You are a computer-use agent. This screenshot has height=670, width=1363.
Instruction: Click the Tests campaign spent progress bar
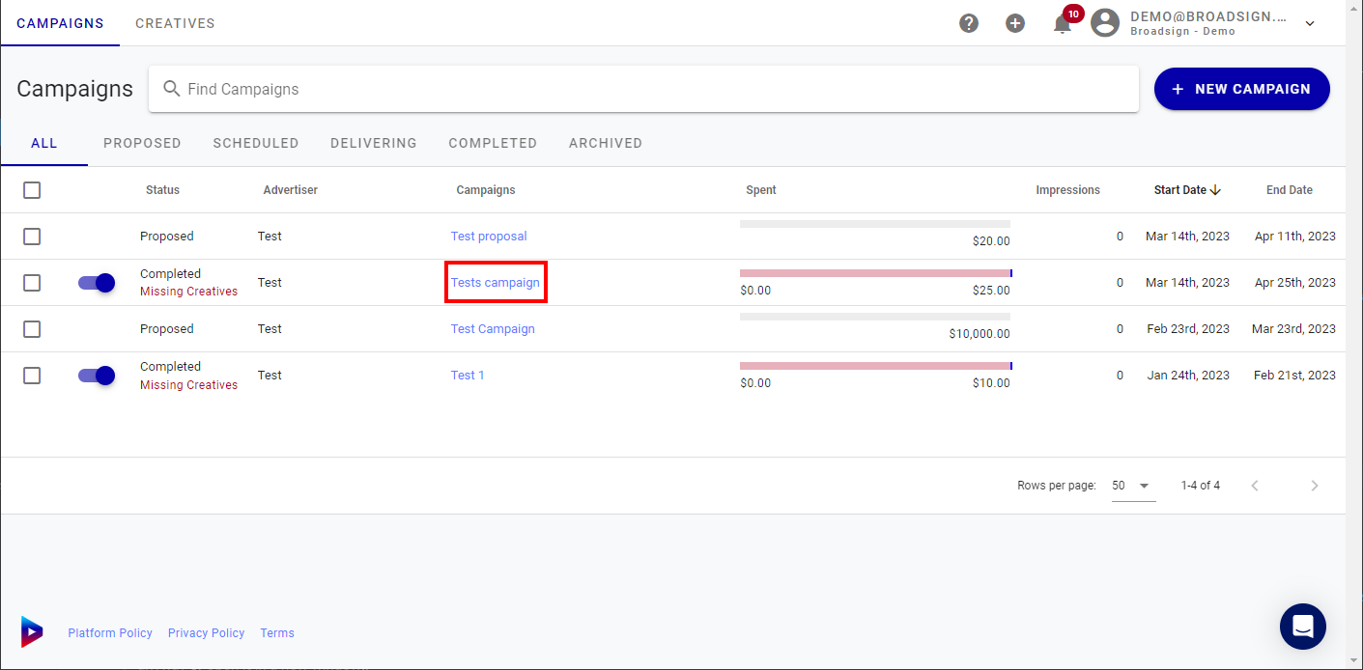point(876,273)
